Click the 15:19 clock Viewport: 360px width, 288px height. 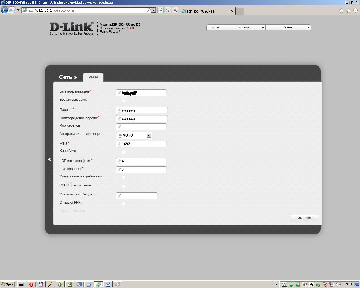(x=348, y=284)
